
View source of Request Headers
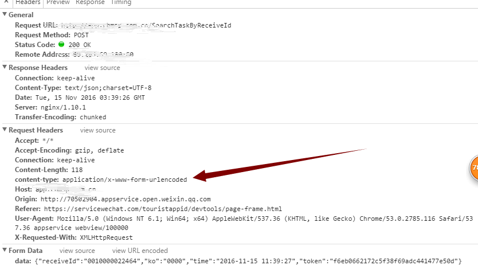tap(97, 130)
